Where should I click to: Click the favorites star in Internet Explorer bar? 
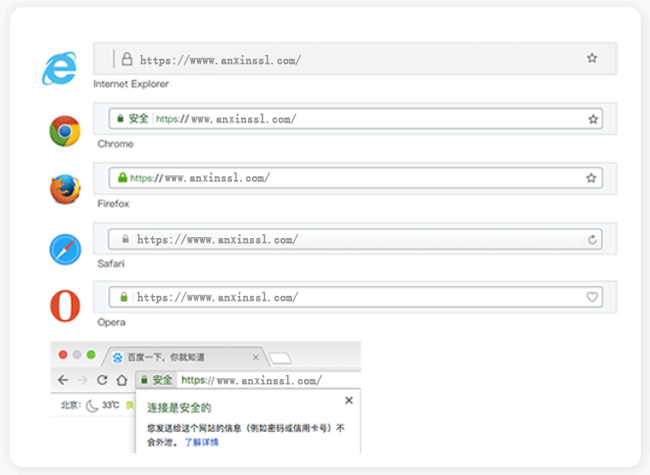coord(592,58)
